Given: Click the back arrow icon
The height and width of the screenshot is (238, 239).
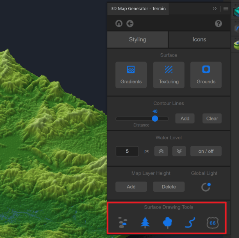Looking at the screenshot, I should tap(130, 24).
